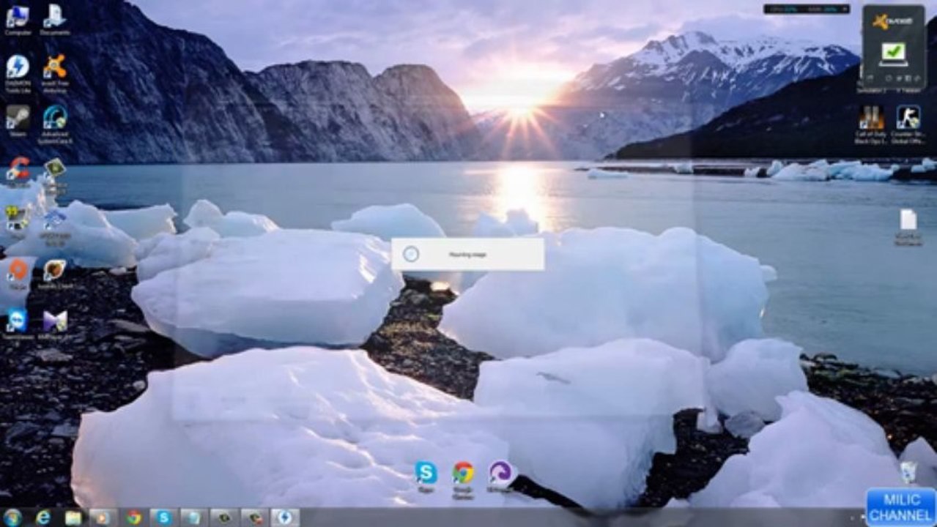Open the TeamViewer desktop shortcut

(x=18, y=324)
